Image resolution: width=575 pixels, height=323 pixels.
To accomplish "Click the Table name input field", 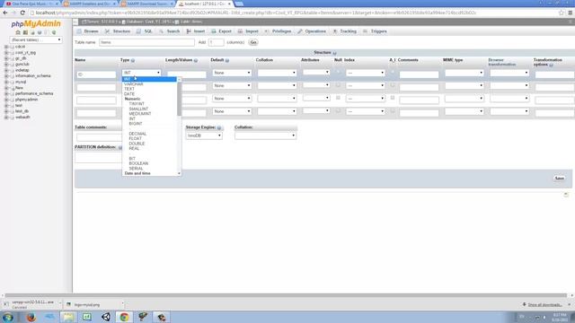I will pyautogui.click(x=146, y=42).
